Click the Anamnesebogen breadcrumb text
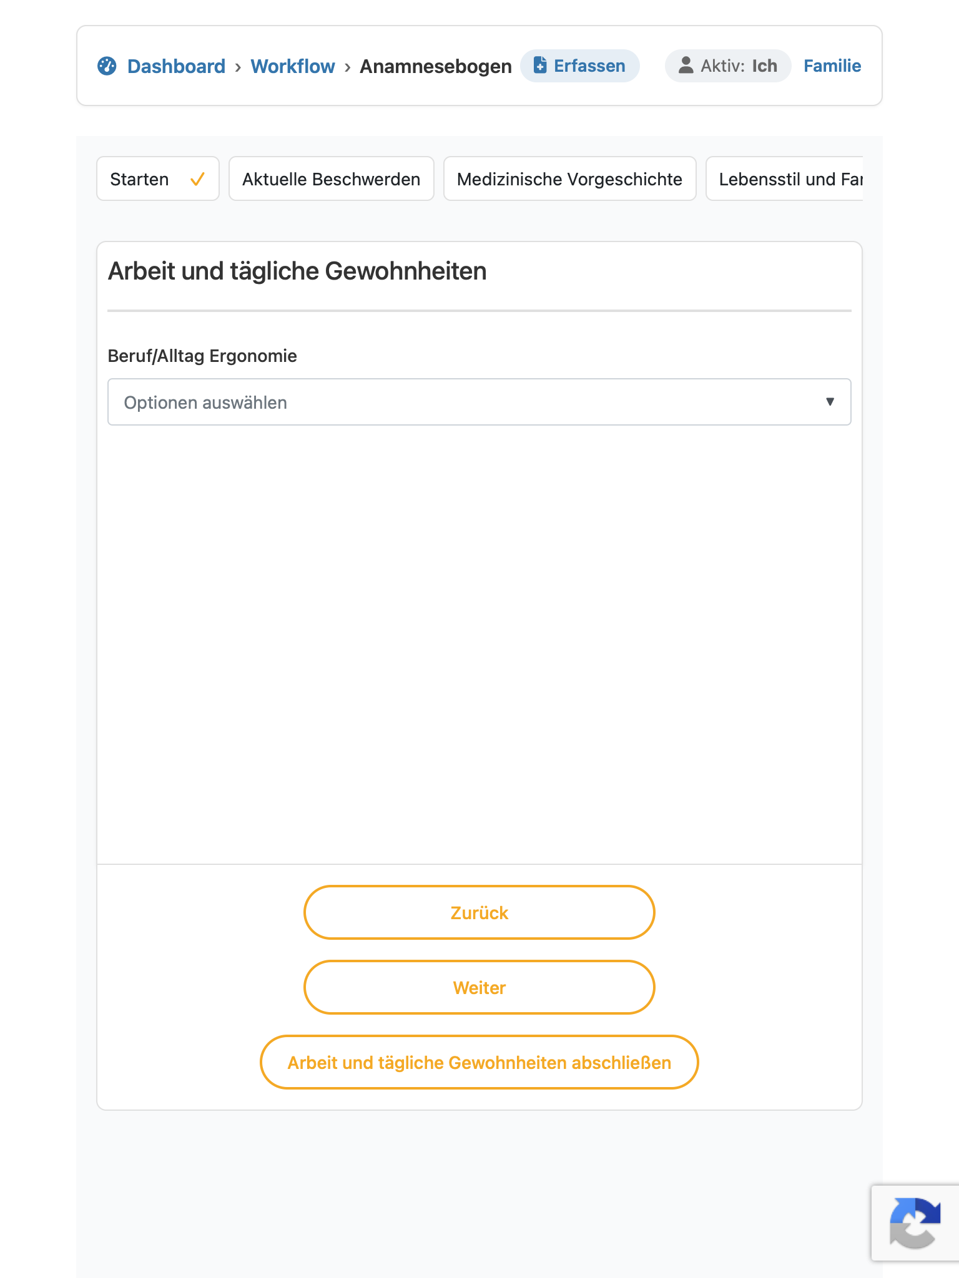The width and height of the screenshot is (959, 1278). pos(435,66)
